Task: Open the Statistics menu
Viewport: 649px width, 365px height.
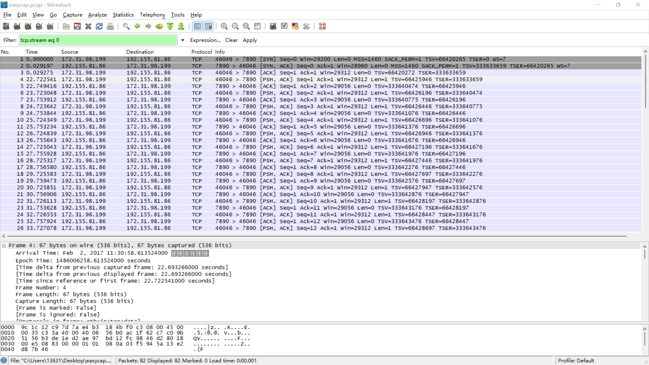Action: click(123, 15)
